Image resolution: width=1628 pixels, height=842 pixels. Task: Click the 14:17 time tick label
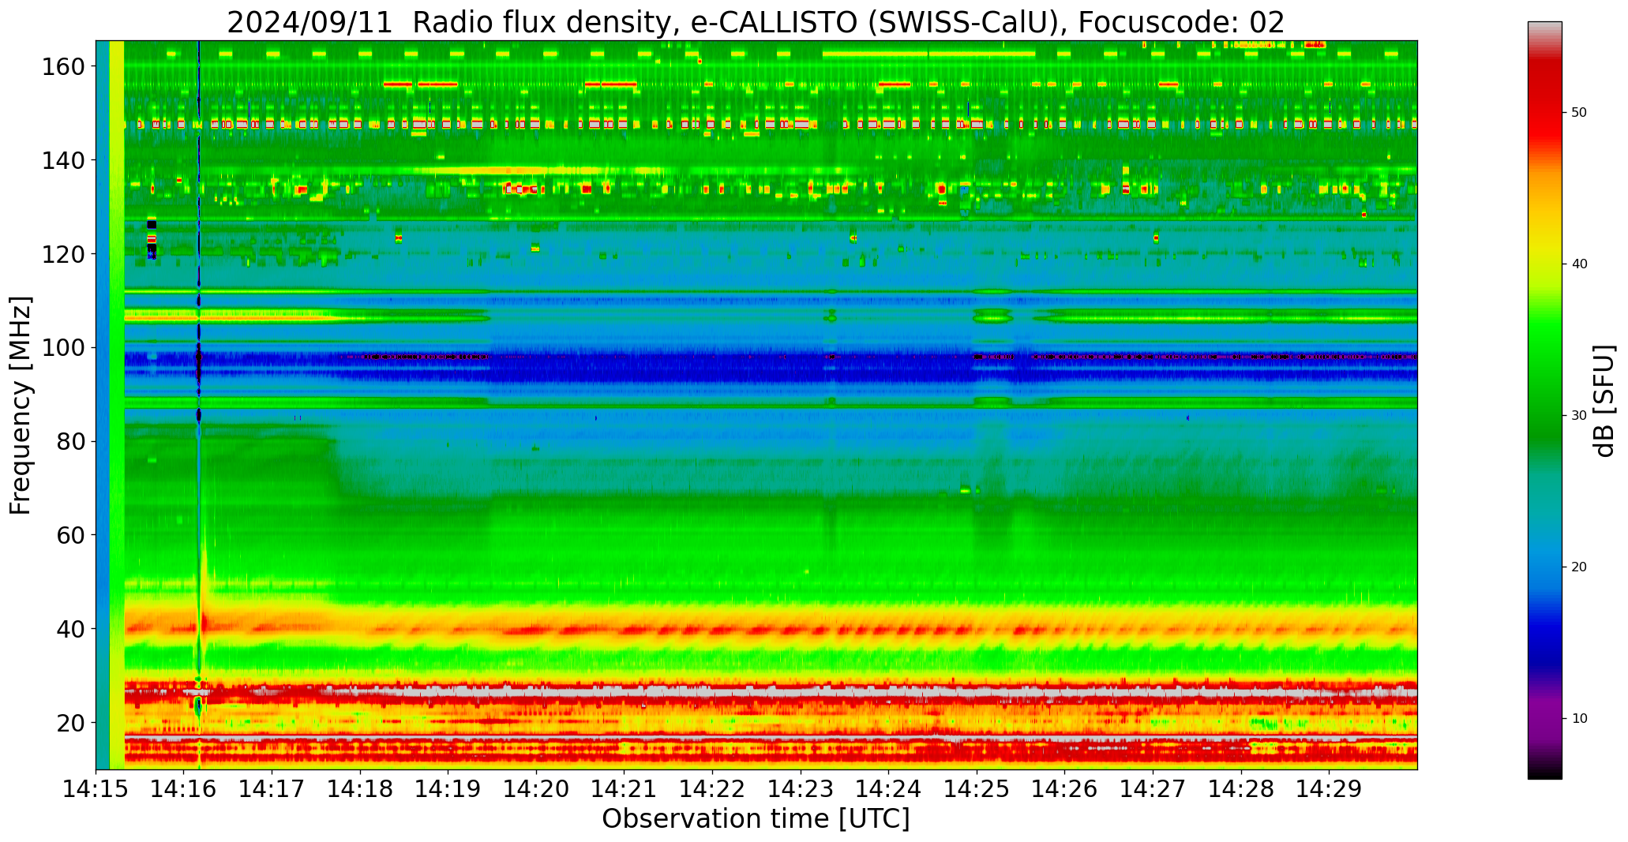[272, 788]
